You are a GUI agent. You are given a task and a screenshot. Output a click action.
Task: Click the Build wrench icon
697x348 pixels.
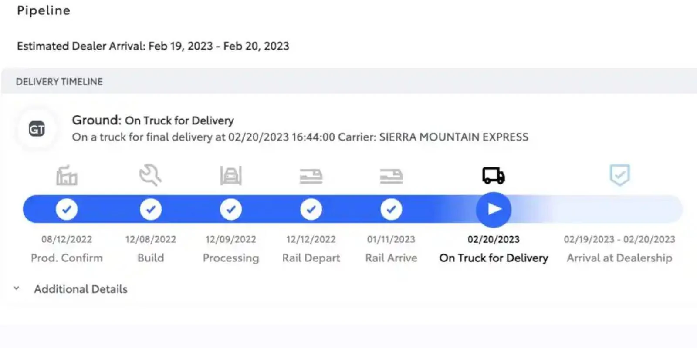150,175
